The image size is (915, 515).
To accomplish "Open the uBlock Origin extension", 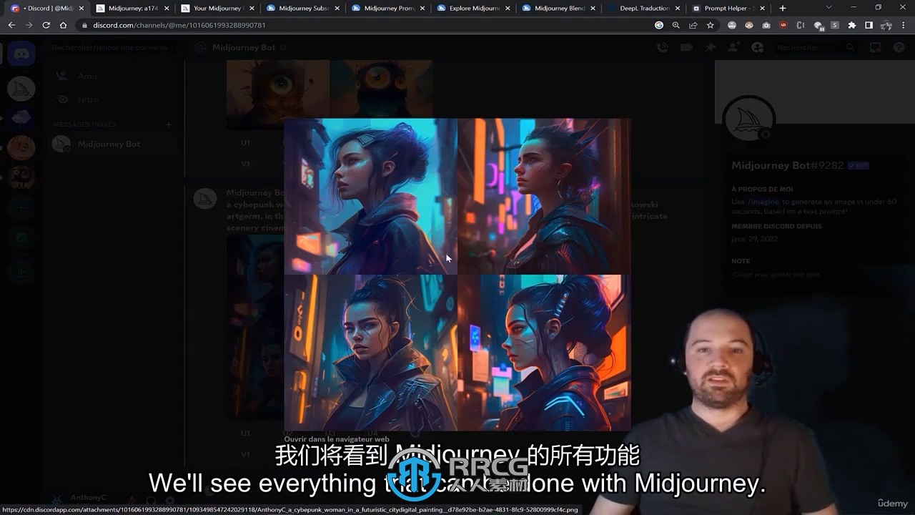I will coord(783,25).
